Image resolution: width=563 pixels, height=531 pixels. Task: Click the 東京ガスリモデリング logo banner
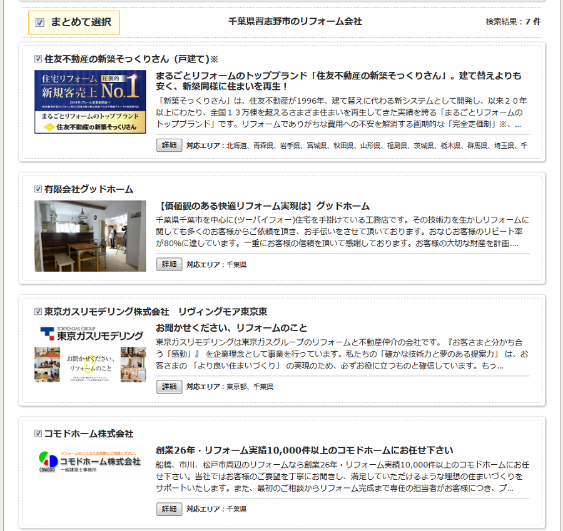(90, 352)
